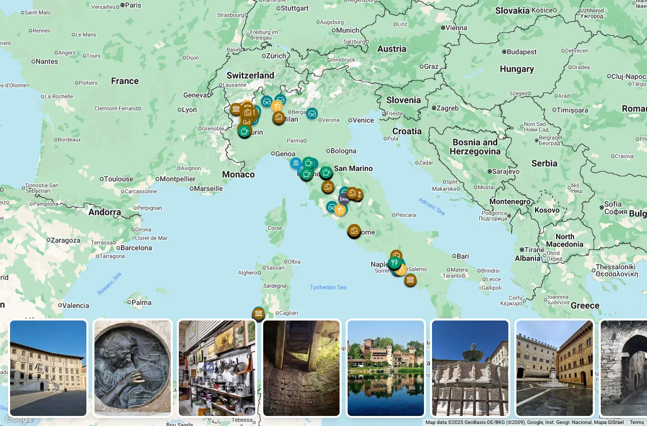Viewport: 647px width, 426px height.
Task: Click the Palma city label
Action: tap(142, 302)
